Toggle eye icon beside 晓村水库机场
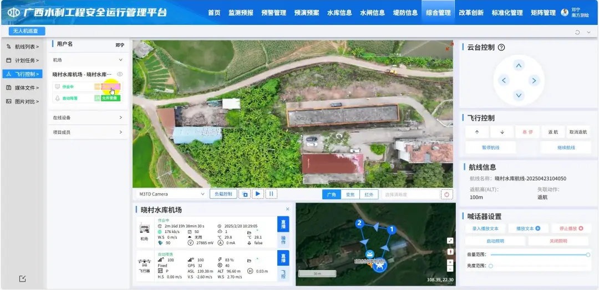 click(x=120, y=74)
